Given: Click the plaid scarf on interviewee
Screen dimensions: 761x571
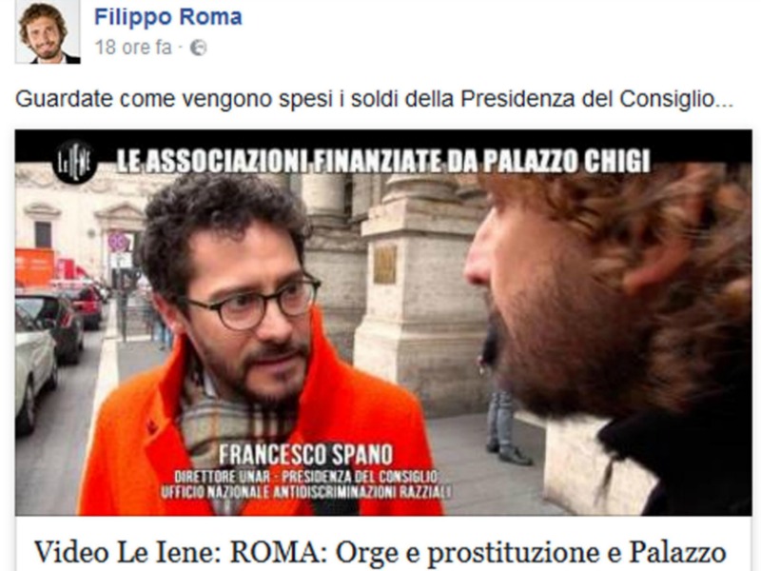Looking at the screenshot, I should [233, 418].
